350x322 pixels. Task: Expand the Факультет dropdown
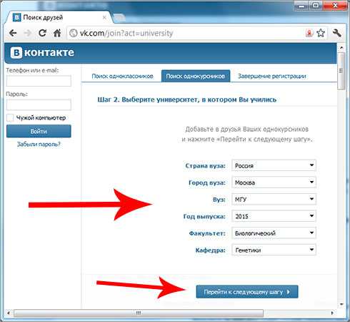tap(274, 233)
